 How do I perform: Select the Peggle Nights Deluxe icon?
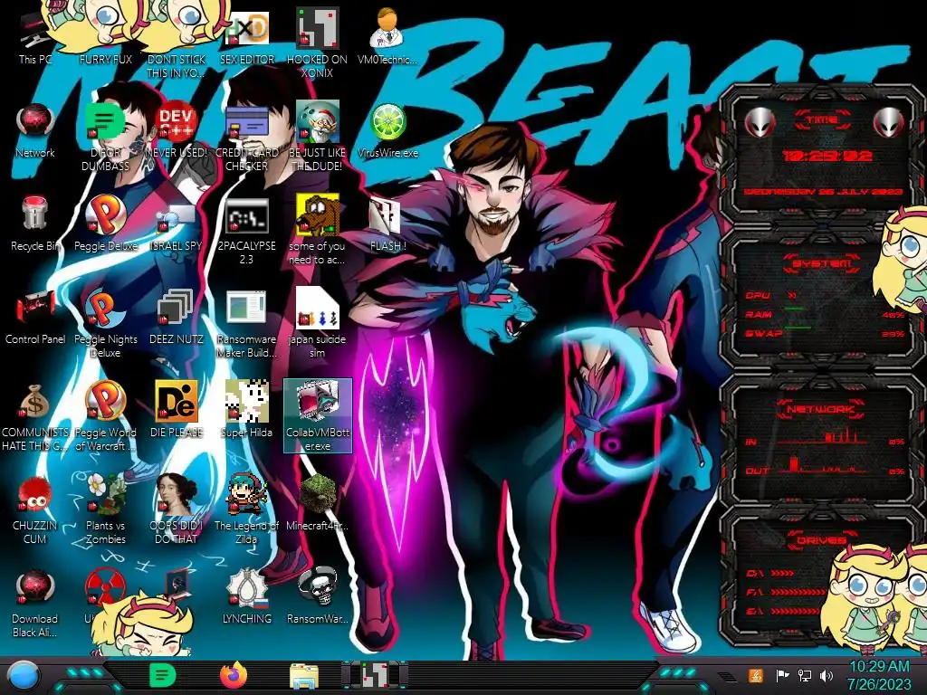point(105,324)
